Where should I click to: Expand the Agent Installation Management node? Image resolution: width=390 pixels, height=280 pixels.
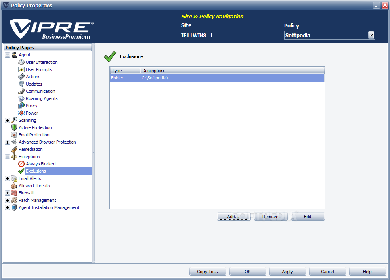7,207
